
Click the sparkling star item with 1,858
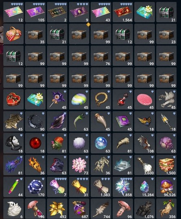tap(123, 187)
